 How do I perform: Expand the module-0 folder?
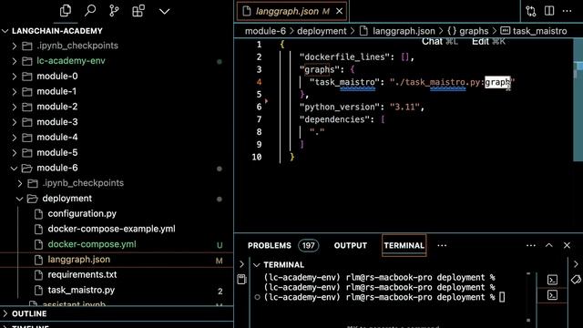click(15, 77)
